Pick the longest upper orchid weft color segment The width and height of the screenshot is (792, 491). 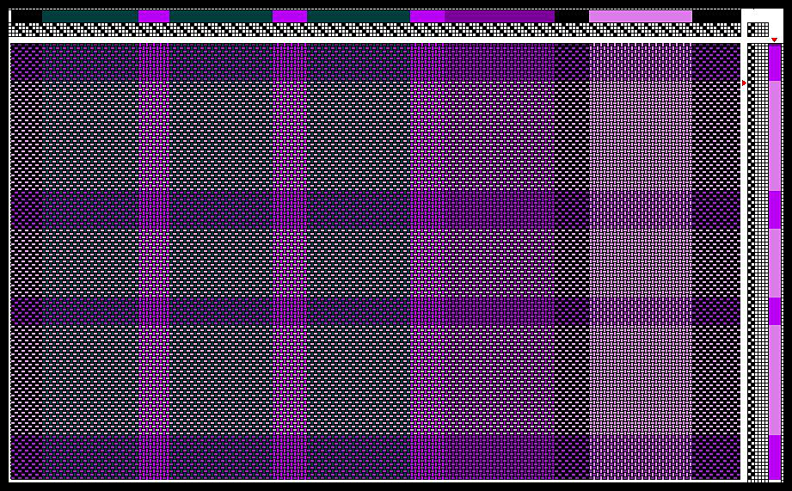coord(775,136)
